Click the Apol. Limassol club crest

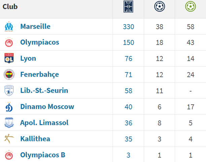9,123
